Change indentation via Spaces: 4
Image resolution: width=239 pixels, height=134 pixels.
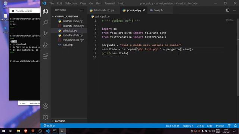[188, 126]
